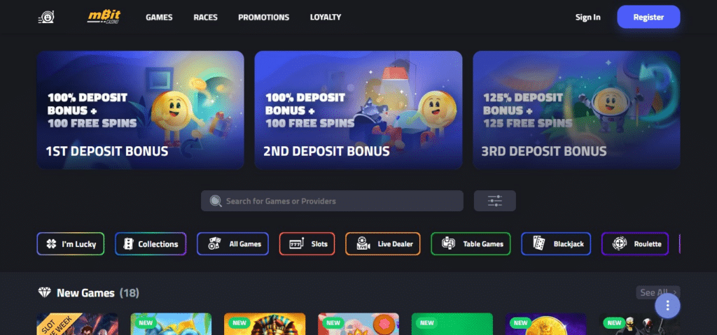
Task: Select the Slots 777 category
Action: point(307,244)
